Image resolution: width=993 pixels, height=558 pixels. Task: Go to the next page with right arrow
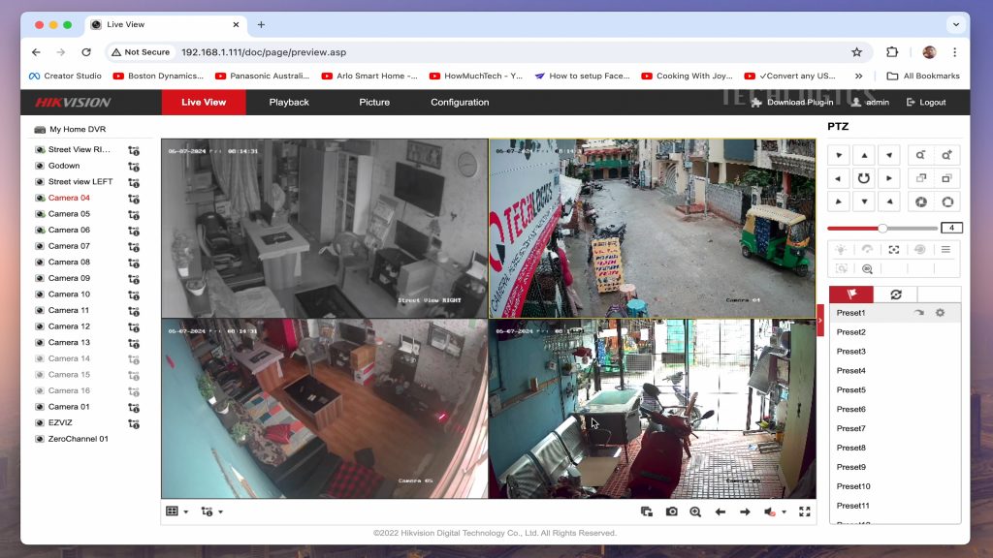click(x=745, y=511)
